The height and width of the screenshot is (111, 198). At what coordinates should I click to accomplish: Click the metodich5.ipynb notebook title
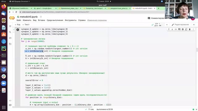click(x=29, y=17)
